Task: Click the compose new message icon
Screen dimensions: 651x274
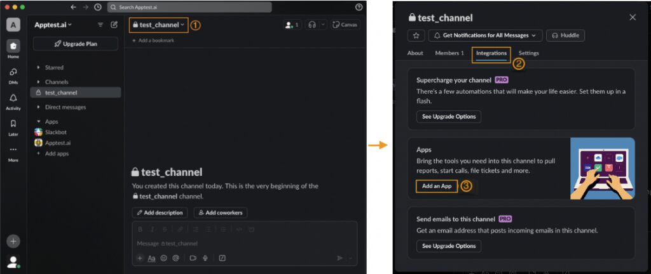Action: [114, 25]
